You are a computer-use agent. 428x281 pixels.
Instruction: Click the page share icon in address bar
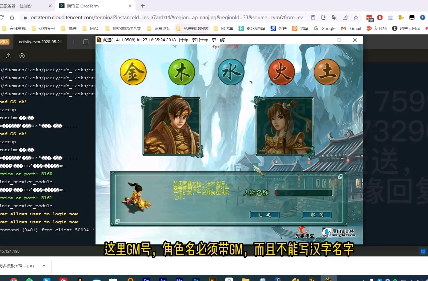point(345,17)
